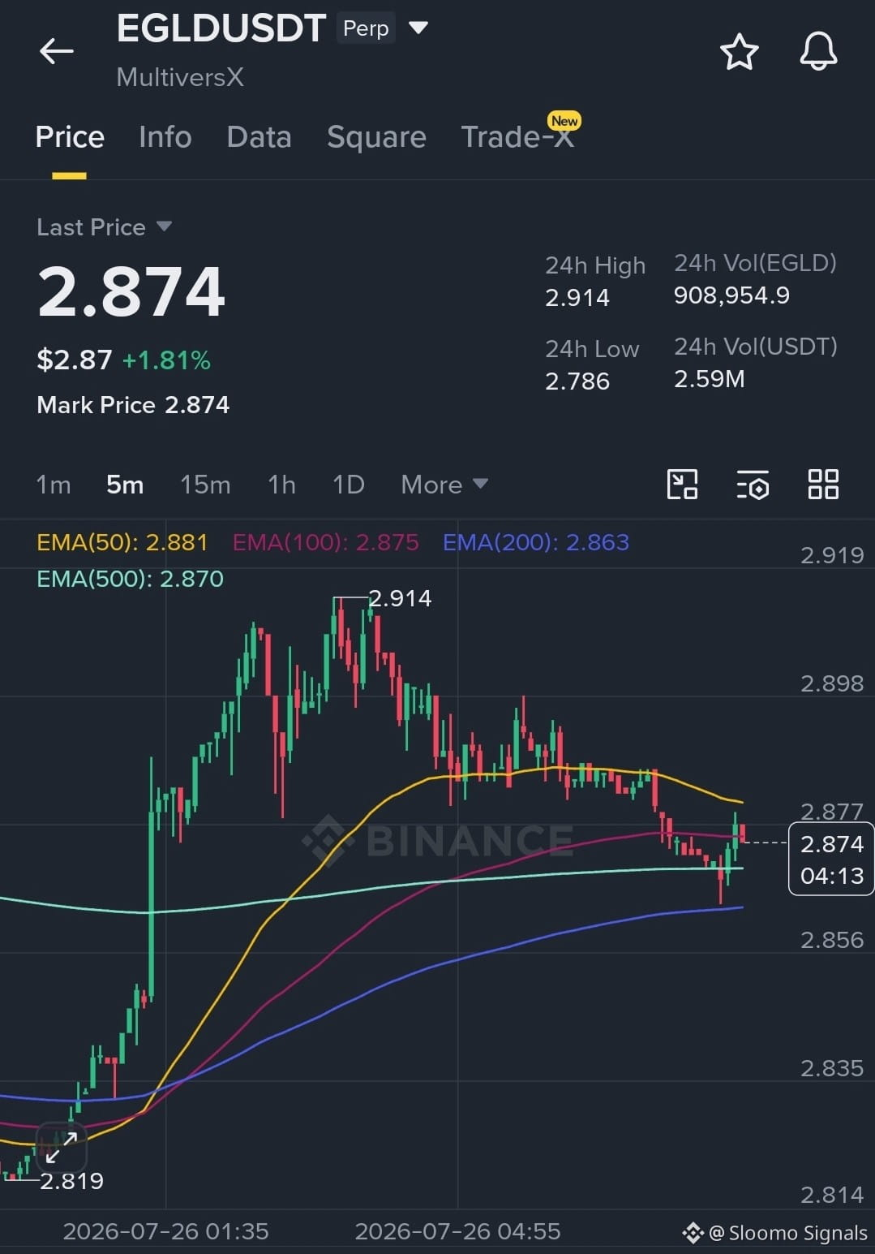Open the EGLDUSDT pair selector dropdown arrow
This screenshot has width=875, height=1254.
point(418,28)
